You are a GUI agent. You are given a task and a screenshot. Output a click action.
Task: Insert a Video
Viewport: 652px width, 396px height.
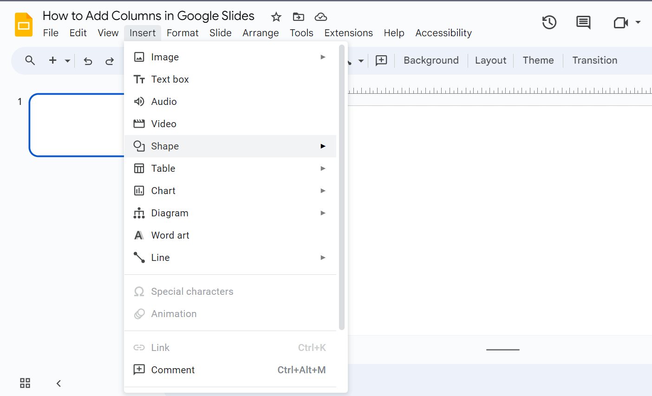(163, 123)
